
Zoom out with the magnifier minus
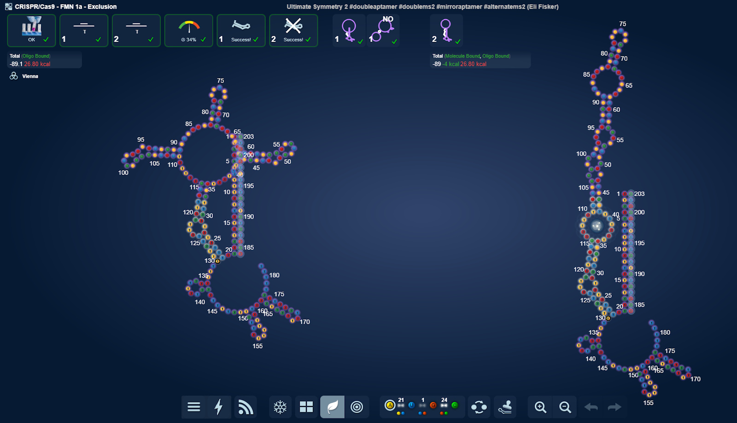[565, 407]
